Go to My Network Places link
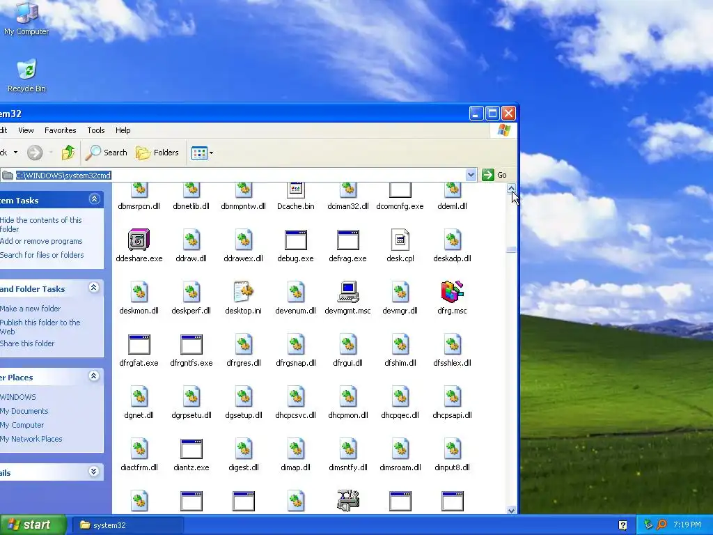The width and height of the screenshot is (713, 535). [31, 439]
